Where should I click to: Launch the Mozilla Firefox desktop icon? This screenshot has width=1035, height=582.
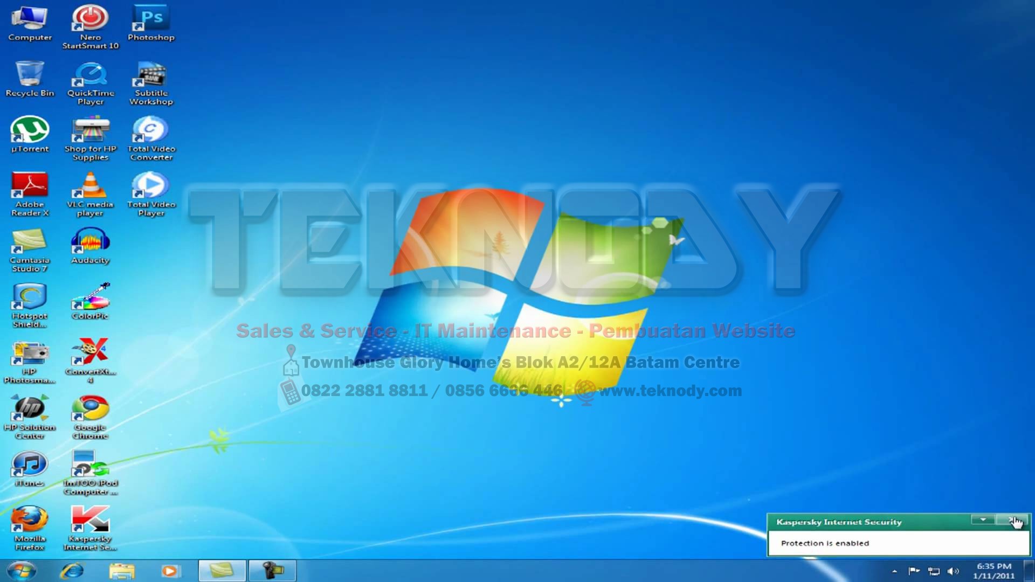(x=30, y=529)
